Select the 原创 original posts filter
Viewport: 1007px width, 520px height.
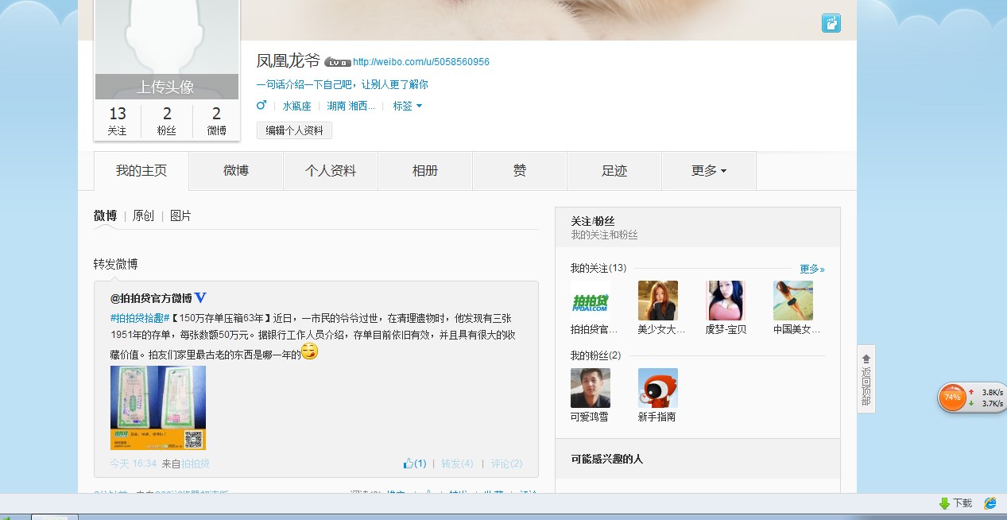(x=143, y=215)
